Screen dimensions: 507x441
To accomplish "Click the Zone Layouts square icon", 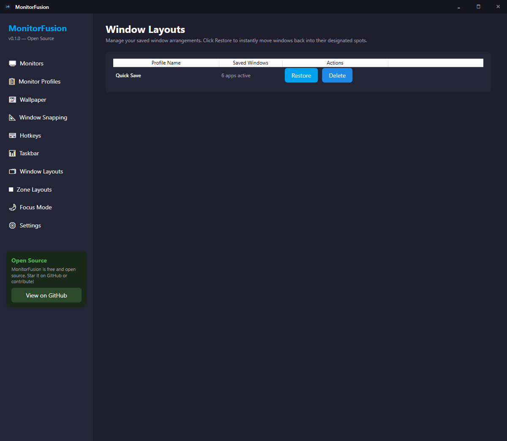I will 11,189.
